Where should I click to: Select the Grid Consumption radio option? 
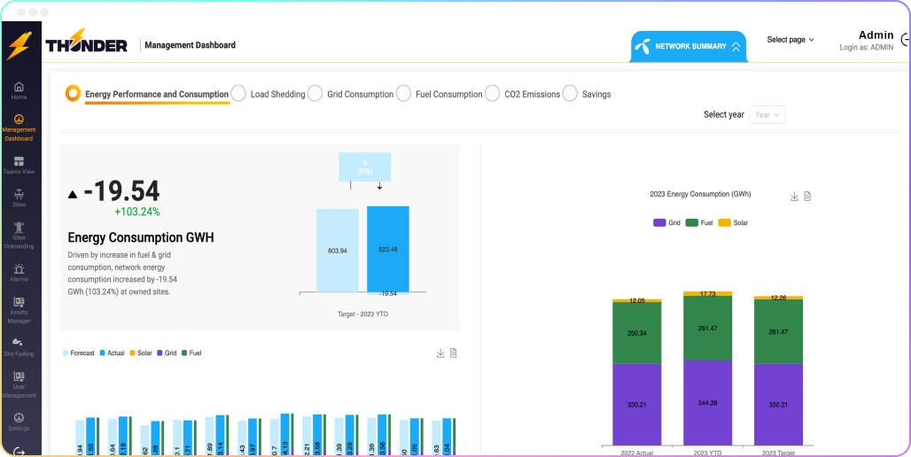[315, 94]
